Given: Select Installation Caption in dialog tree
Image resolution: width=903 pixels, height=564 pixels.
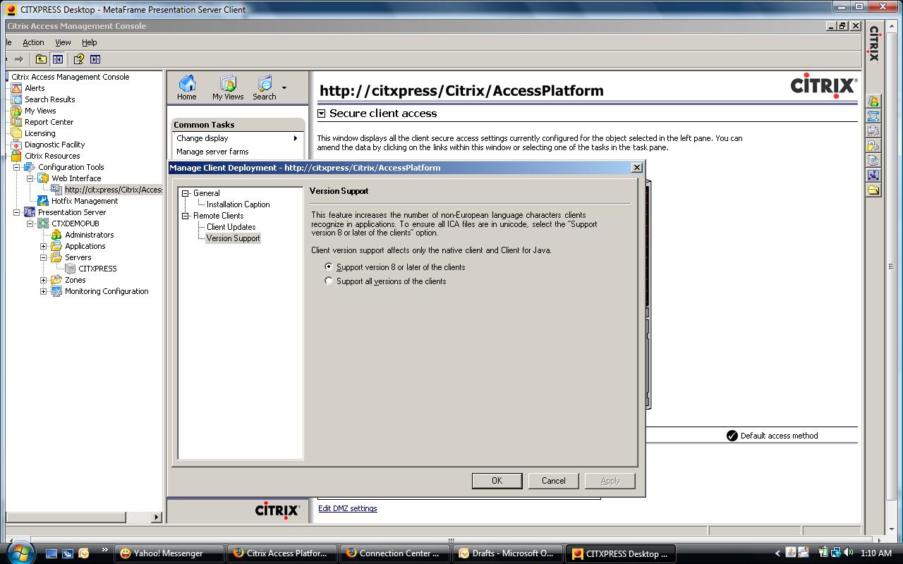Looking at the screenshot, I should (x=238, y=204).
